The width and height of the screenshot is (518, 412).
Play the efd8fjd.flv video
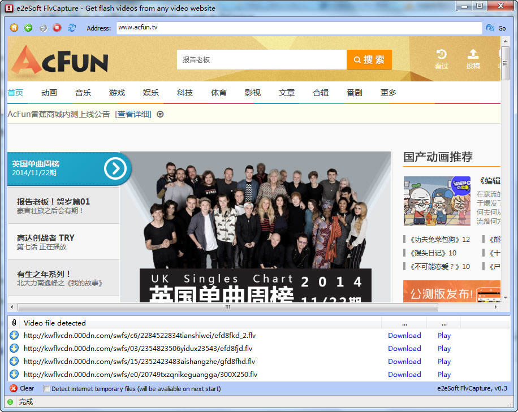[444, 348]
